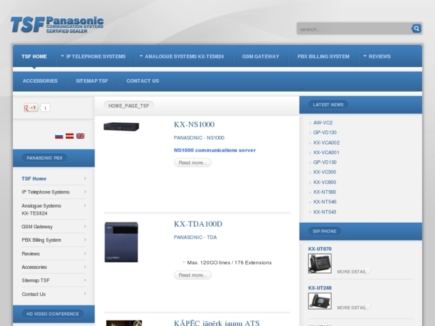
Task: Click the KX-NS1000 product image
Action: [x=121, y=127]
